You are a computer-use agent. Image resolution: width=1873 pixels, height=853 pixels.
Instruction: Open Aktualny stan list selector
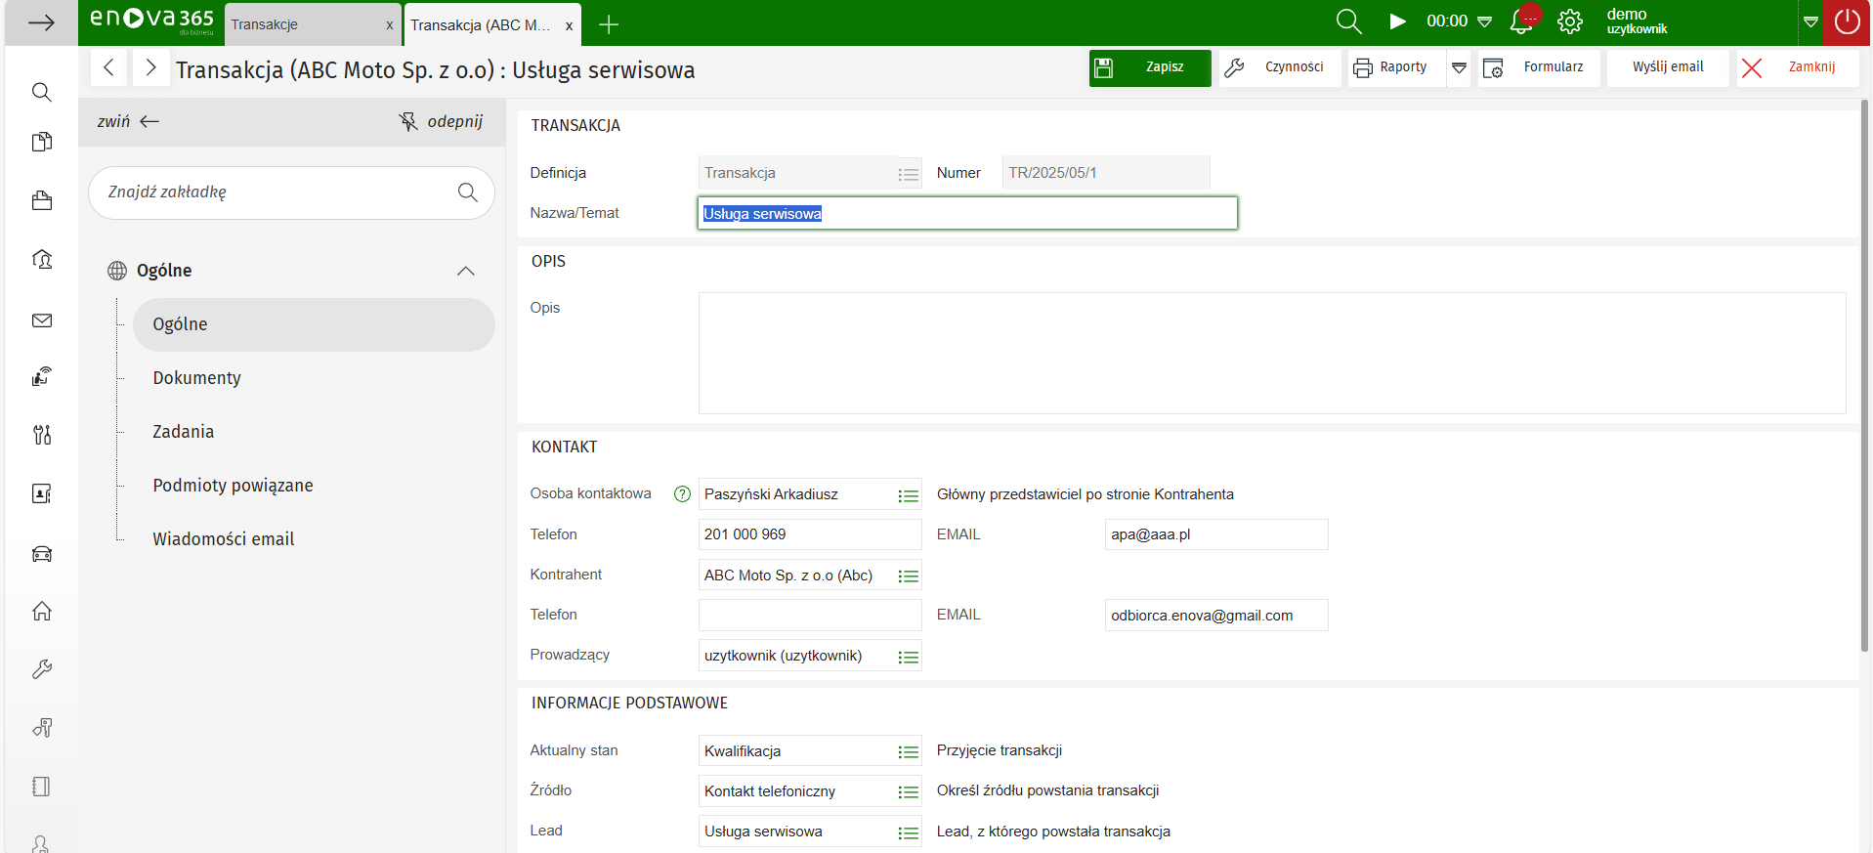[908, 751]
